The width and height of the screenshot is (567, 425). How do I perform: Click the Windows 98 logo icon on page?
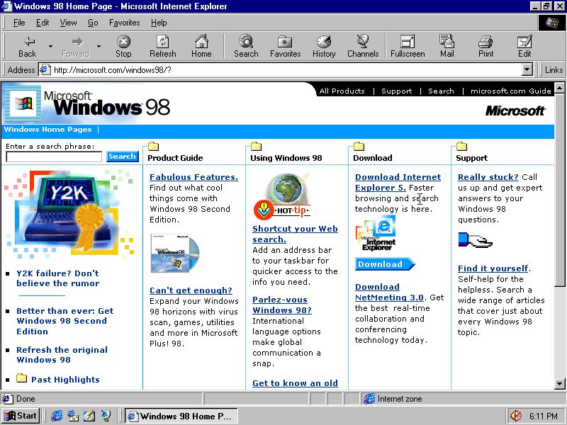[24, 103]
